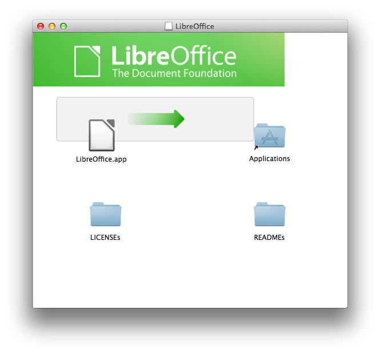The width and height of the screenshot is (380, 353).
Task: Zoom the window using the green button
Action: [x=63, y=26]
